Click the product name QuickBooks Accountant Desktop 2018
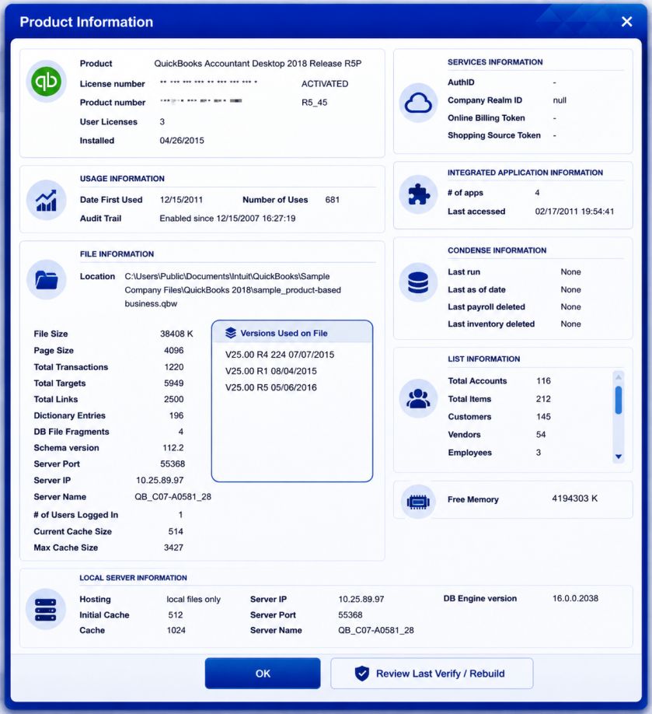This screenshot has height=714, width=652. tap(257, 64)
